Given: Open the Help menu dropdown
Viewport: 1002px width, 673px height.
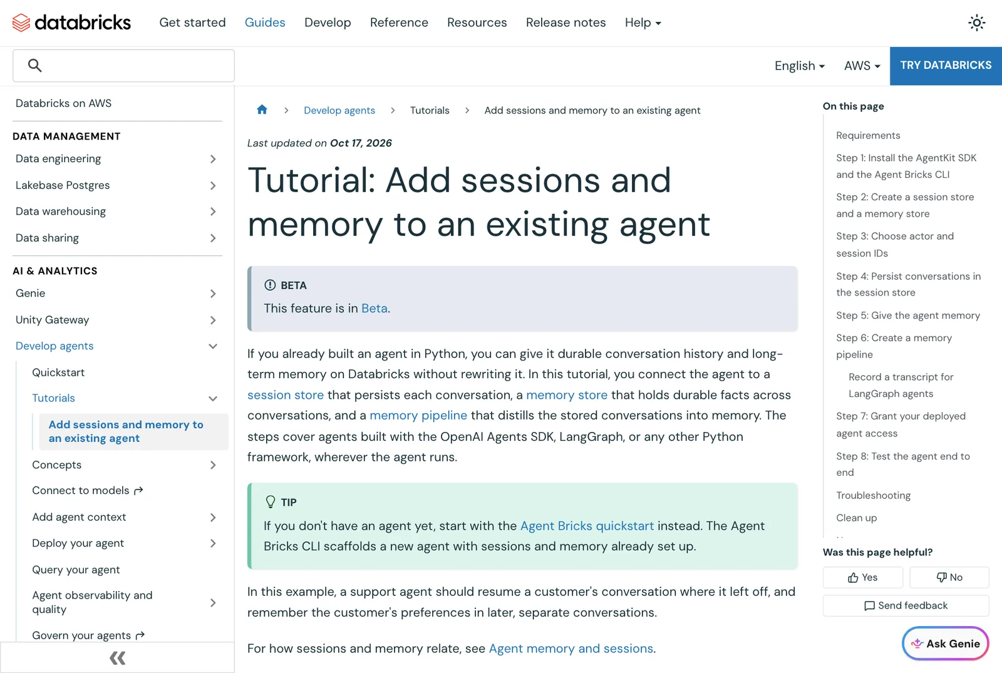Looking at the screenshot, I should click(643, 23).
